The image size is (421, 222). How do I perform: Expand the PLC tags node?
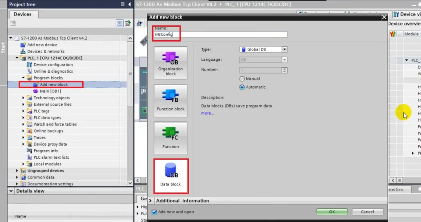coord(23,111)
